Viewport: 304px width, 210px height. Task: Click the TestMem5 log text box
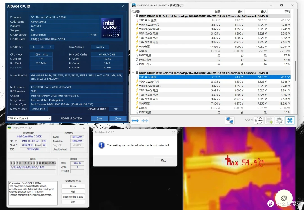(x=33, y=193)
